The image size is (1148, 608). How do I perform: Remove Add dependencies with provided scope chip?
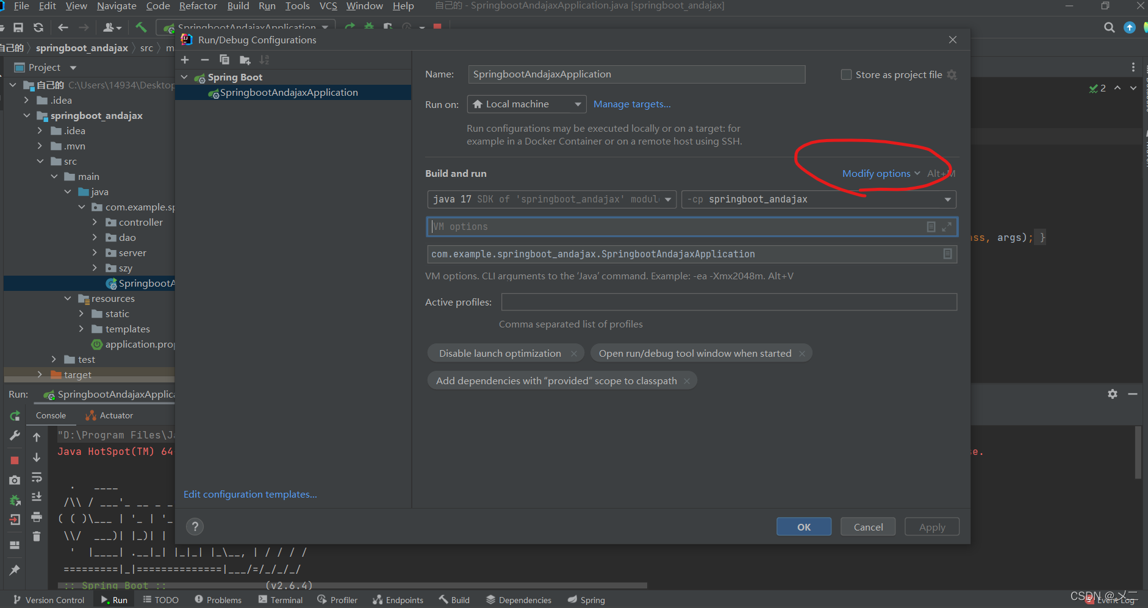[687, 381]
